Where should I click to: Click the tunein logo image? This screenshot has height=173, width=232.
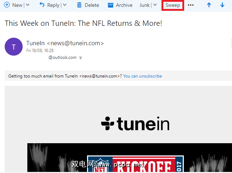point(135,123)
